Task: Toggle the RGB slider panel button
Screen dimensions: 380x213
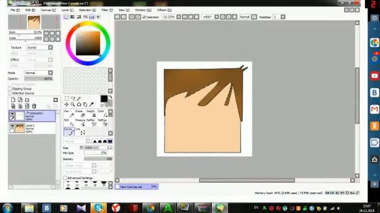Action: (72, 17)
